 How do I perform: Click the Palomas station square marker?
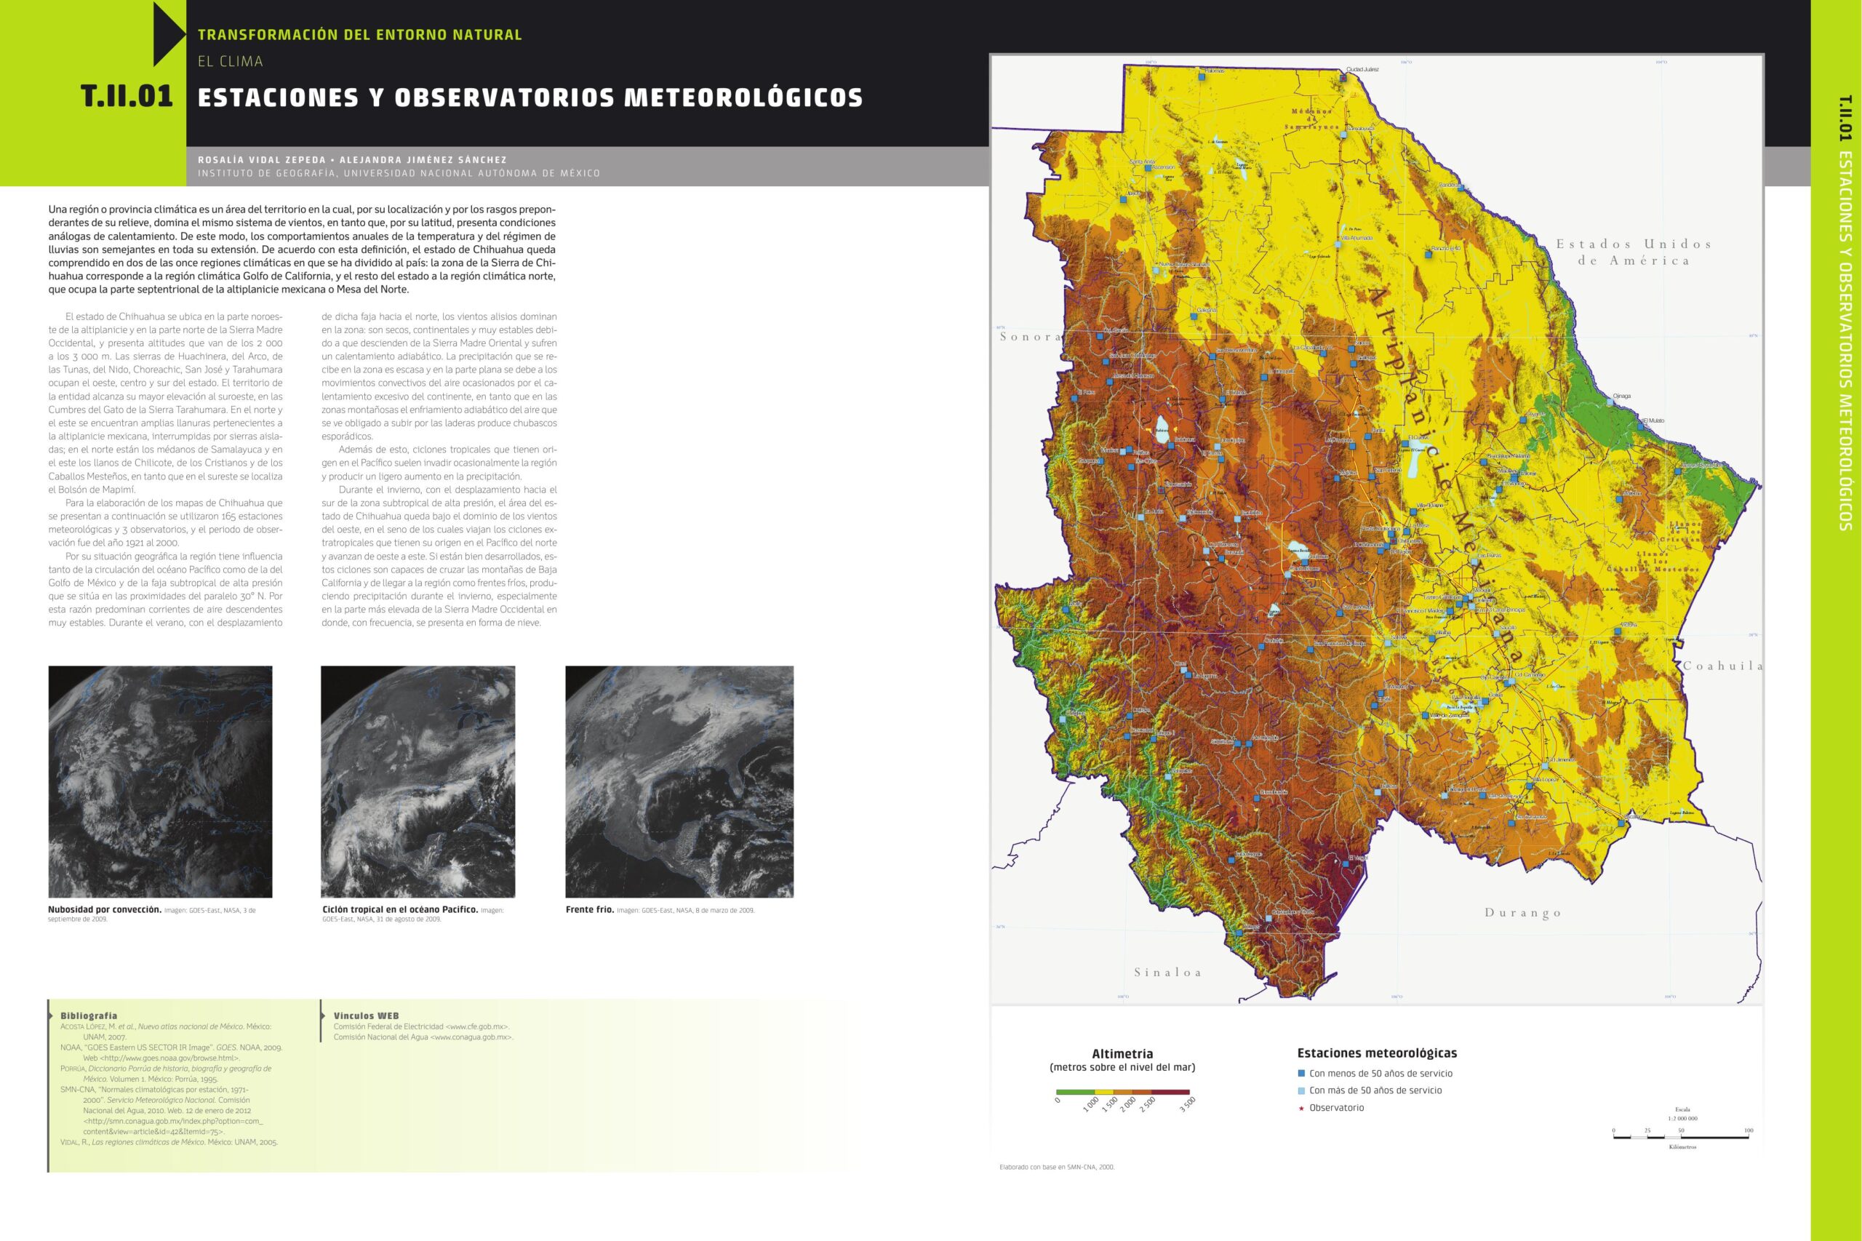1202,77
